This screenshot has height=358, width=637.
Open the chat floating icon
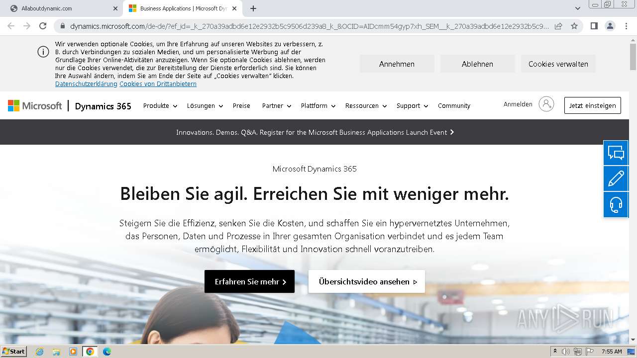(616, 153)
